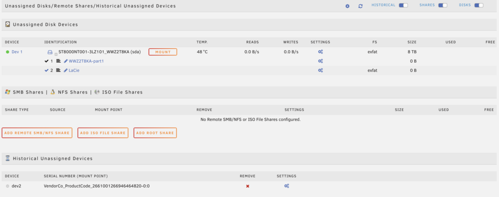499x197 pixels.
Task: Click the grey status dot for dev2
Action: click(x=7, y=186)
